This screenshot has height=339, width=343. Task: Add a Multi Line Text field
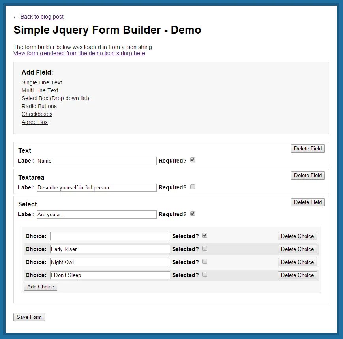40,90
